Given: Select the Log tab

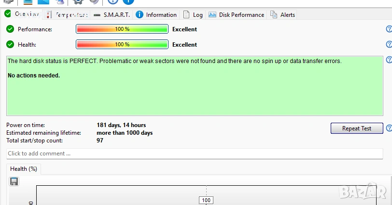Looking at the screenshot, I should coord(193,15).
